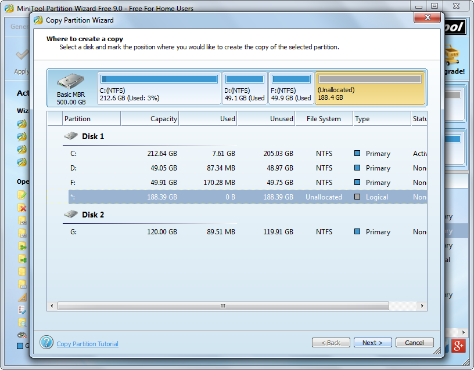Click the 49.75 GB unused cell

tap(280, 183)
